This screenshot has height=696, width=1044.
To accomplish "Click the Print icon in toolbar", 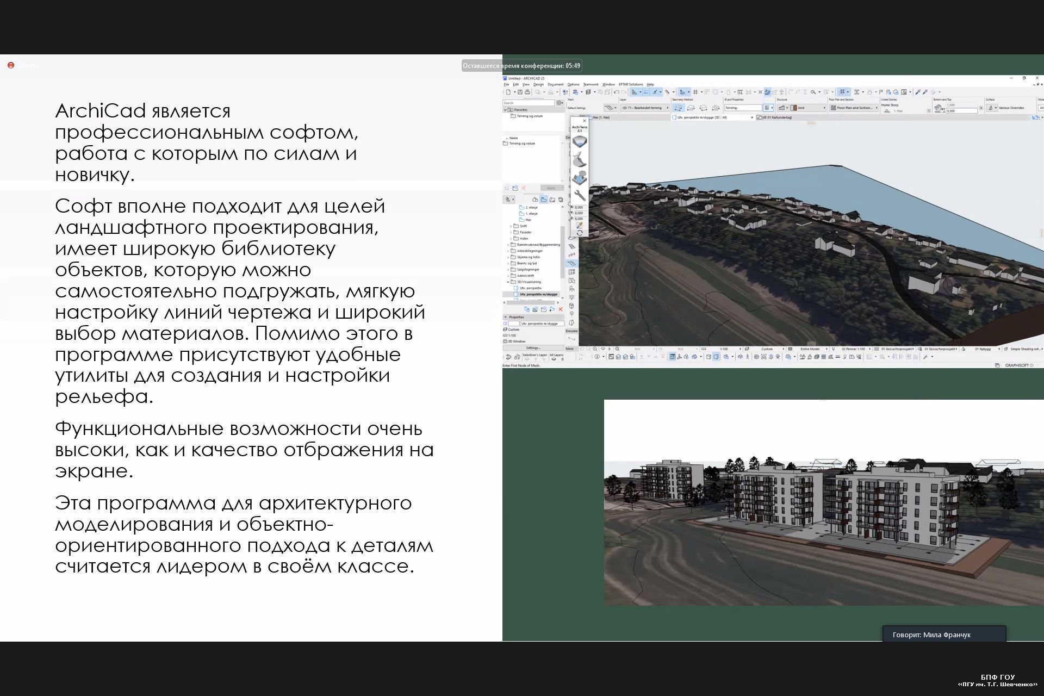I will [527, 92].
